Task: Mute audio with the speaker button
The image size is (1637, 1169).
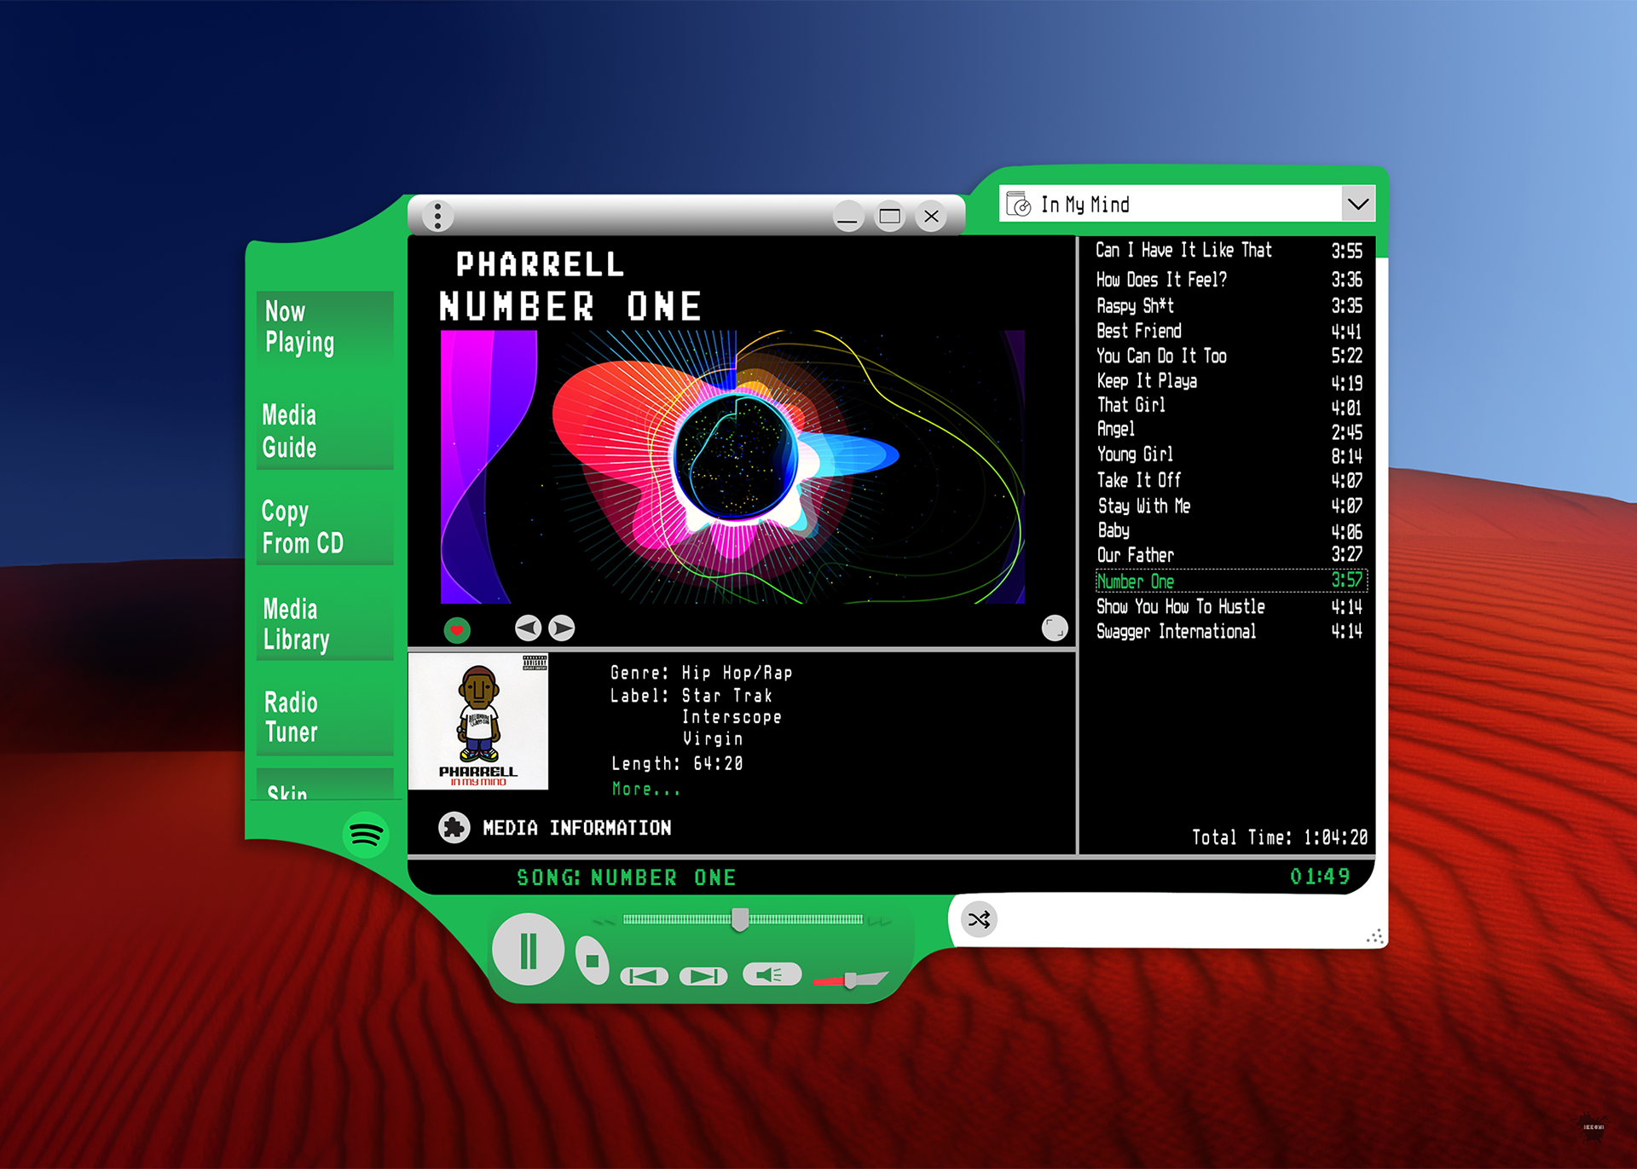Action: (772, 975)
